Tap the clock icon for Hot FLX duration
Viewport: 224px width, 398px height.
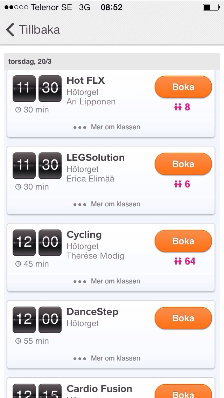click(x=18, y=110)
